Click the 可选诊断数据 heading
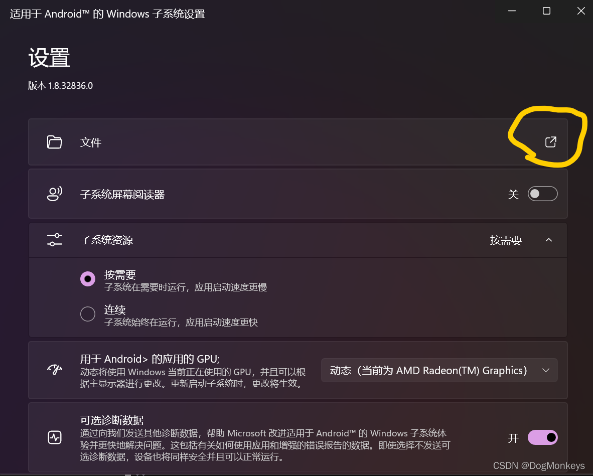The height and width of the screenshot is (476, 593). pyautogui.click(x=112, y=420)
